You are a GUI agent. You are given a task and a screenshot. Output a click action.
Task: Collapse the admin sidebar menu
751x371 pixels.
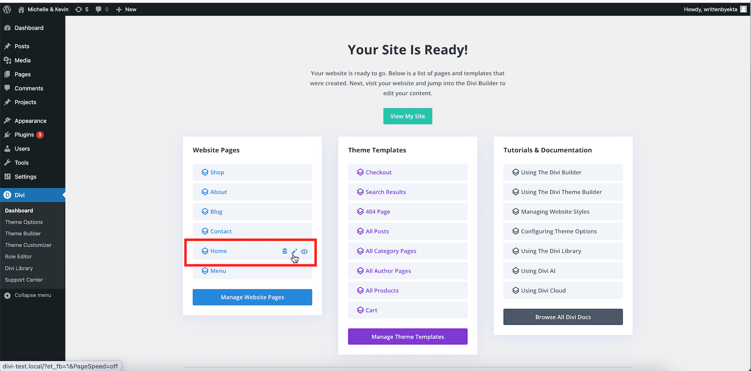tap(28, 295)
